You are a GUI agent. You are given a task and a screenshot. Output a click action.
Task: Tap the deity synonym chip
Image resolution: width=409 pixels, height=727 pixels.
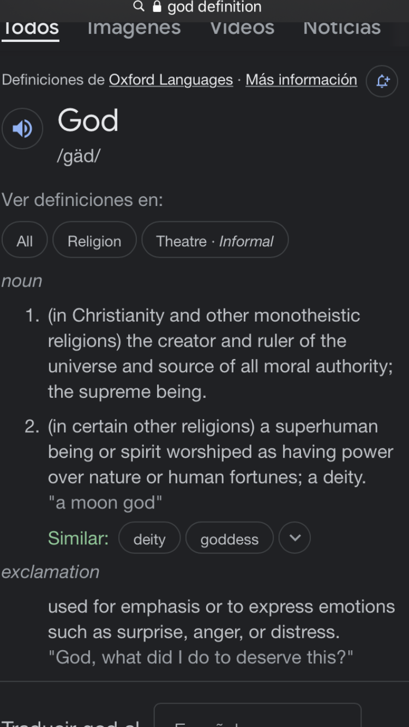[149, 538]
